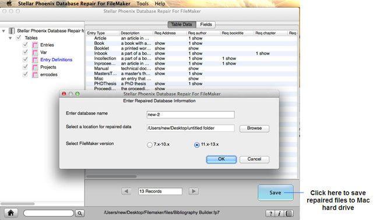Click the info 'i' icon
The height and width of the screenshot is (220, 376).
point(279,214)
